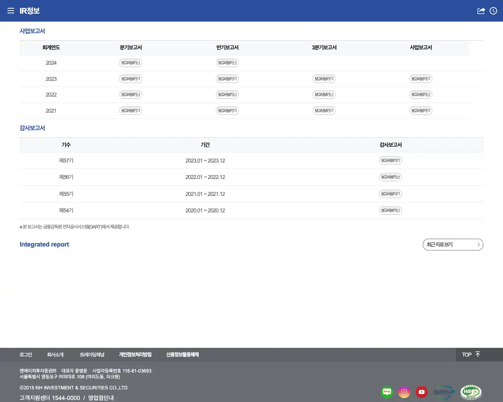Open the Instagram icon in footer
Image resolution: width=503 pixels, height=402 pixels.
[x=404, y=392]
